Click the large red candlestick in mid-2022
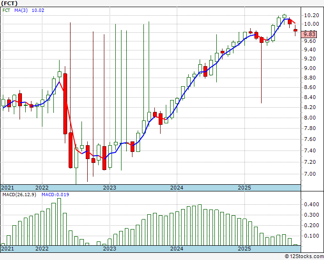The image size is (324, 260). (65, 104)
